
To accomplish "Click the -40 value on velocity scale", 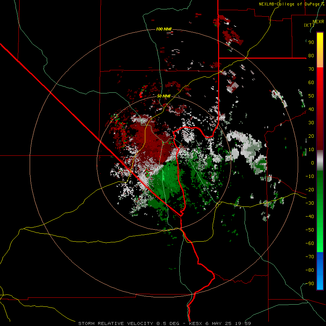I will pos(310,217).
